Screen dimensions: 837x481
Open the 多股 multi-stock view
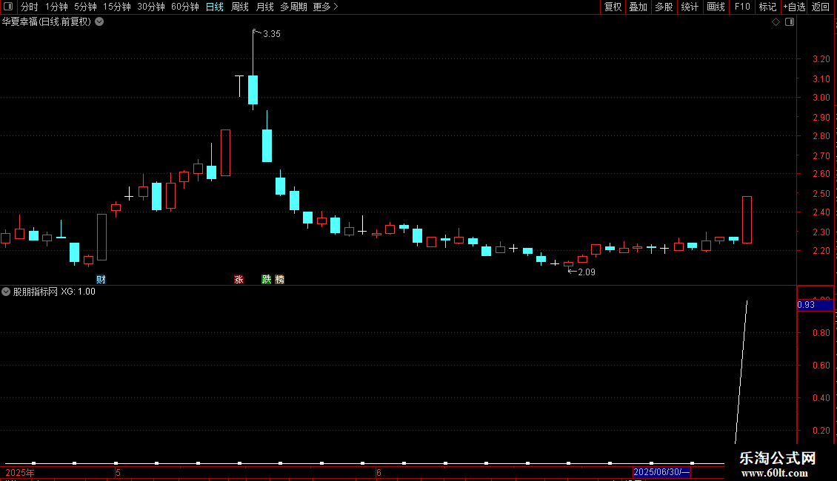coord(664,7)
